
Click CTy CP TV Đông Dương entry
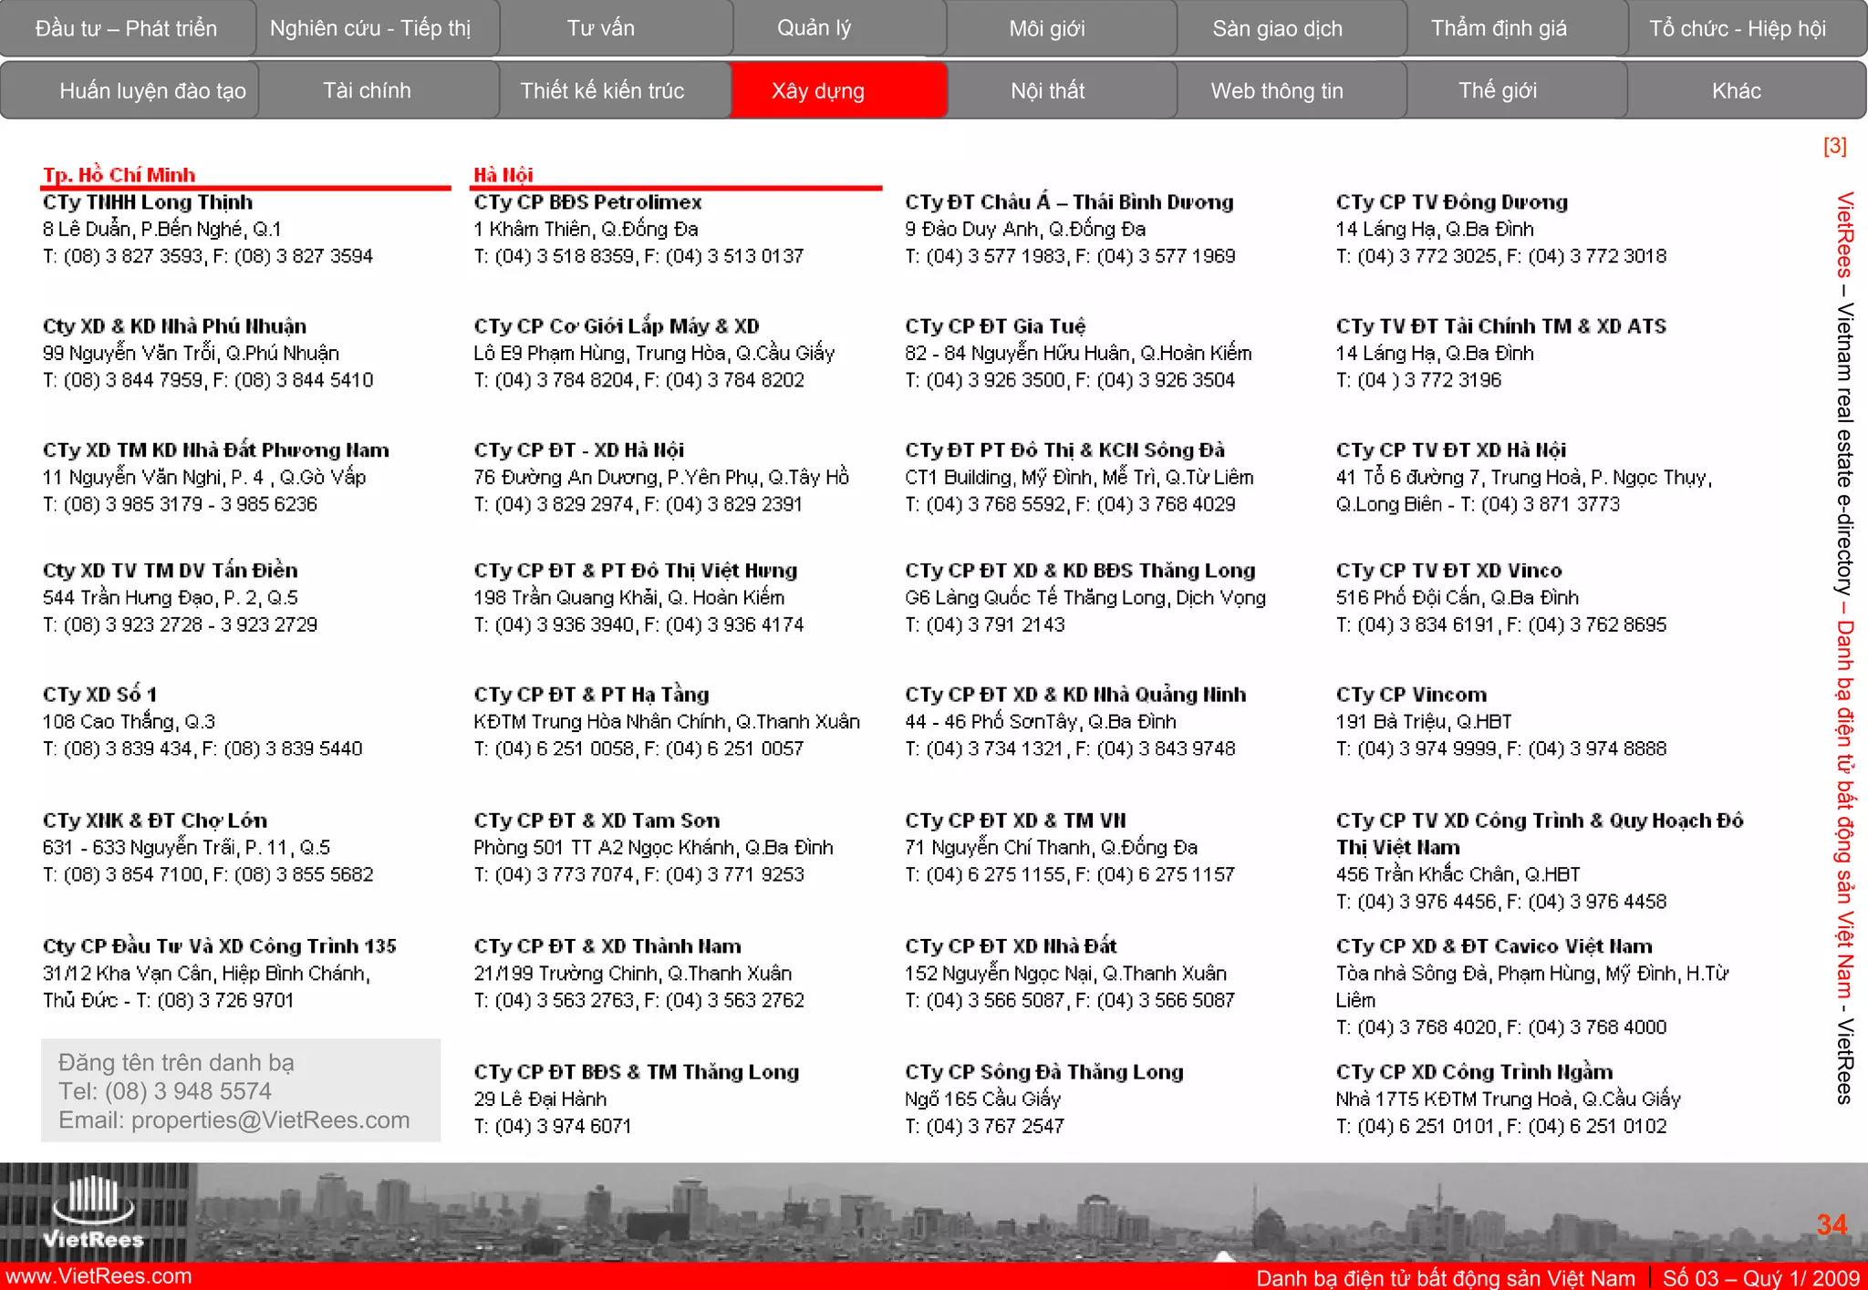point(1452,202)
